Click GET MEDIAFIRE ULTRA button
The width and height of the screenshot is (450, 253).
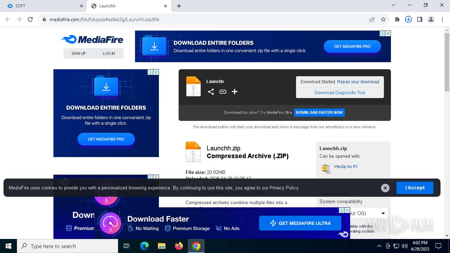click(300, 223)
